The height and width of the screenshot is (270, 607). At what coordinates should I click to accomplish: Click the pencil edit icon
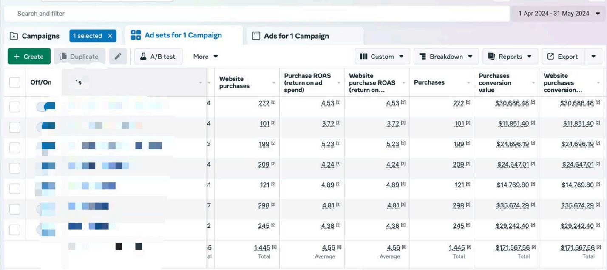tap(118, 56)
